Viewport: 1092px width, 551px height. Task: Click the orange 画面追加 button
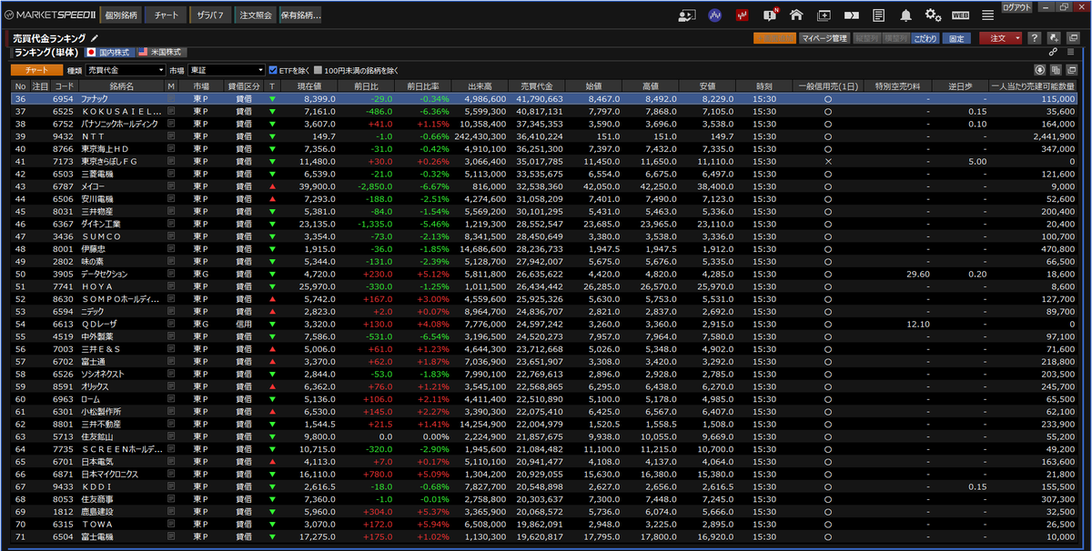pyautogui.click(x=773, y=38)
